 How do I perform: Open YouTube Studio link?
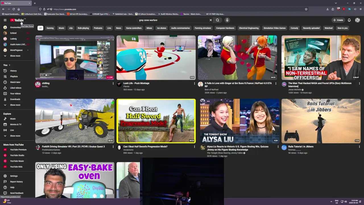(17, 155)
